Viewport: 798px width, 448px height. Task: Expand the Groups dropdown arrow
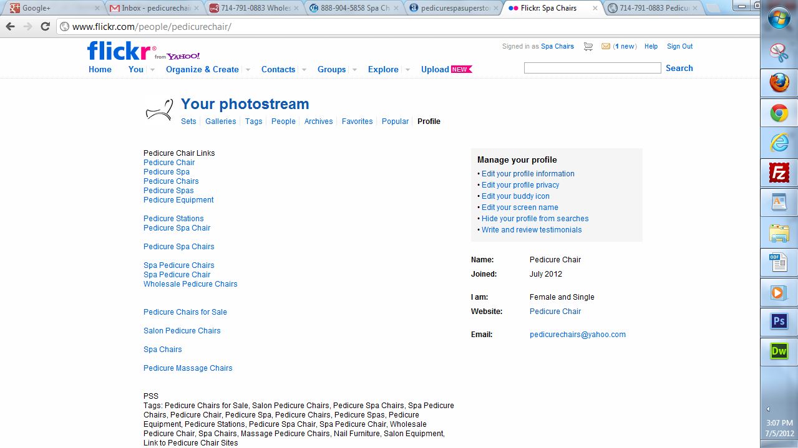click(x=354, y=70)
